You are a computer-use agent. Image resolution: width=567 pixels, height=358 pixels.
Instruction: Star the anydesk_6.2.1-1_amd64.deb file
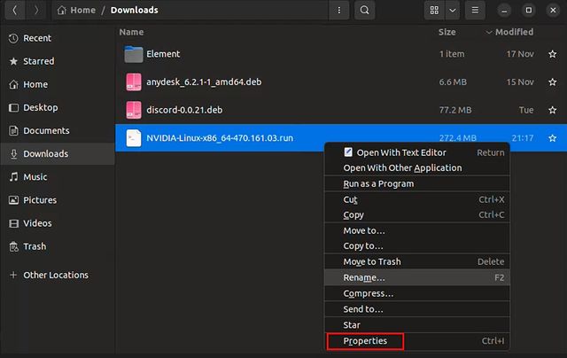pos(552,82)
